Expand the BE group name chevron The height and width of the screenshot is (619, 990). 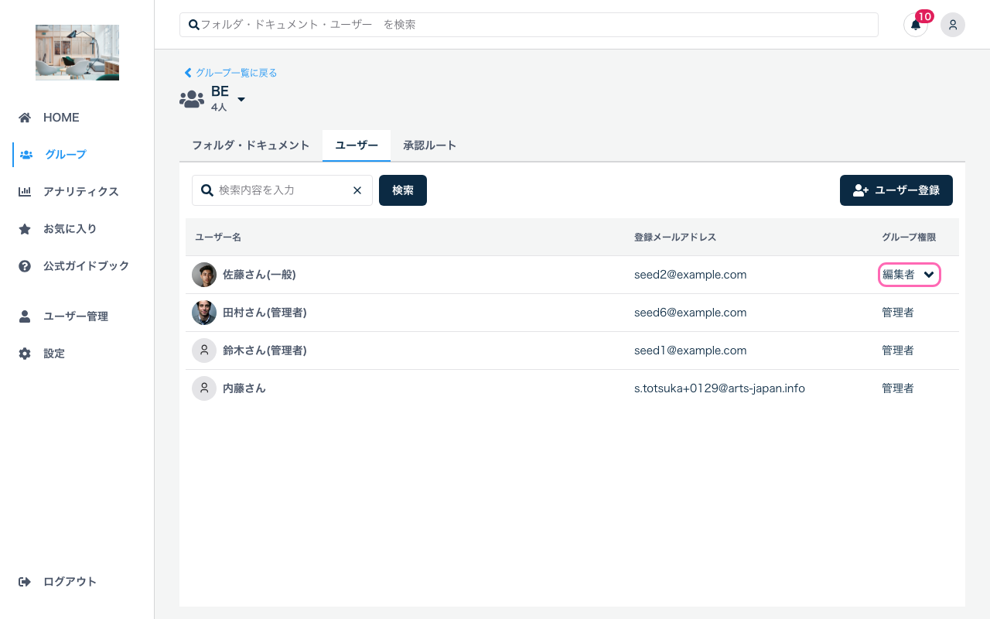pos(241,99)
